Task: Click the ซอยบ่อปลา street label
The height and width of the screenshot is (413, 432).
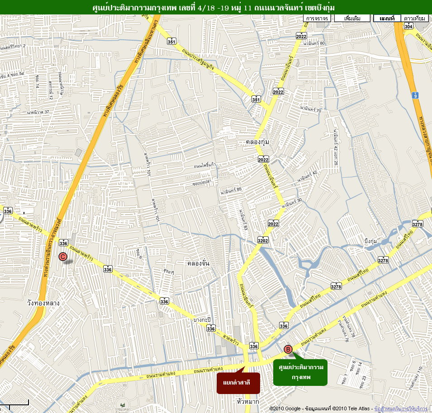Action: 202,183
